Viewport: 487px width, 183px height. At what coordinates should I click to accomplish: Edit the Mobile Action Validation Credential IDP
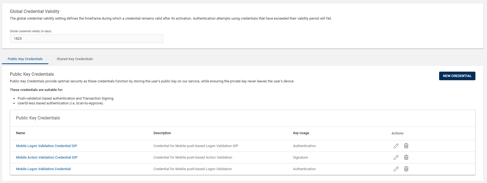pos(396,158)
